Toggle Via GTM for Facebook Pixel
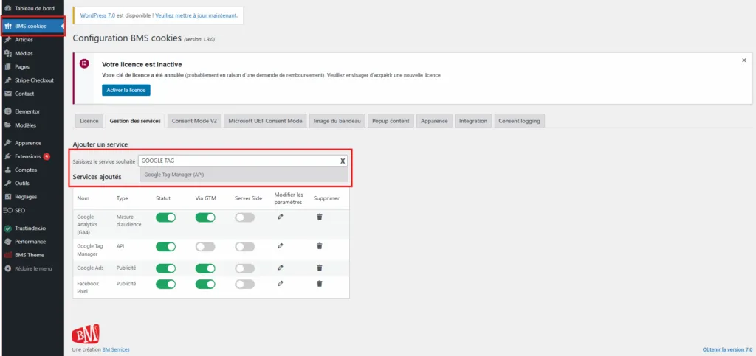Screen dimensions: 756x356 205,284
